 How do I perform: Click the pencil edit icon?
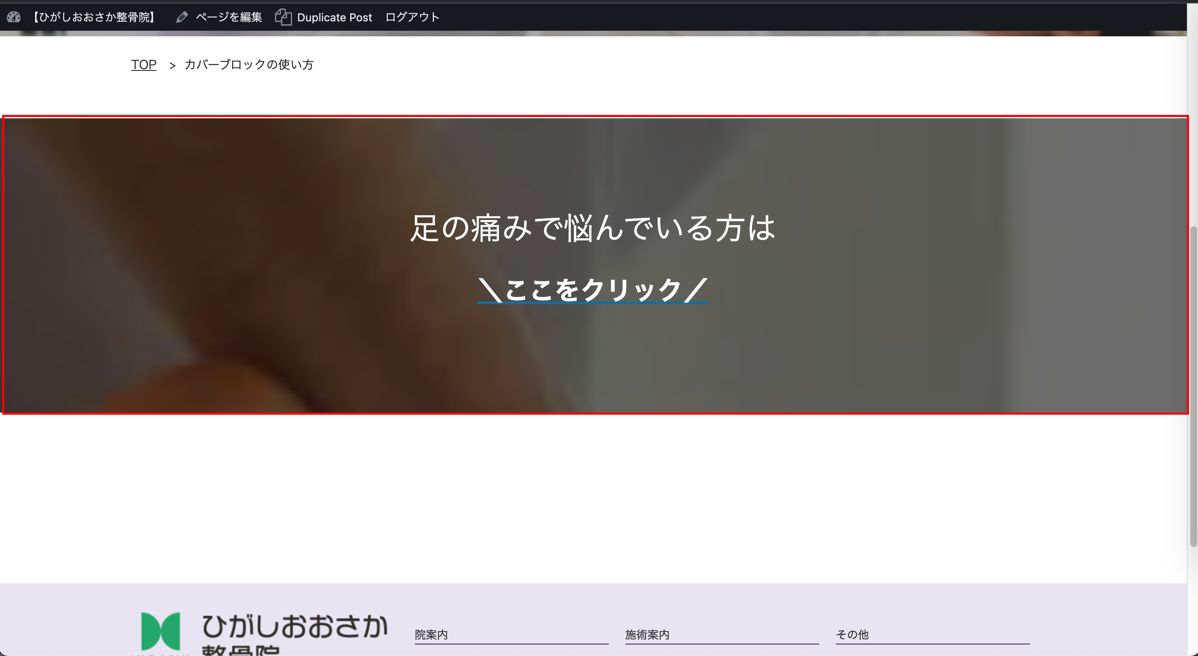coord(182,17)
